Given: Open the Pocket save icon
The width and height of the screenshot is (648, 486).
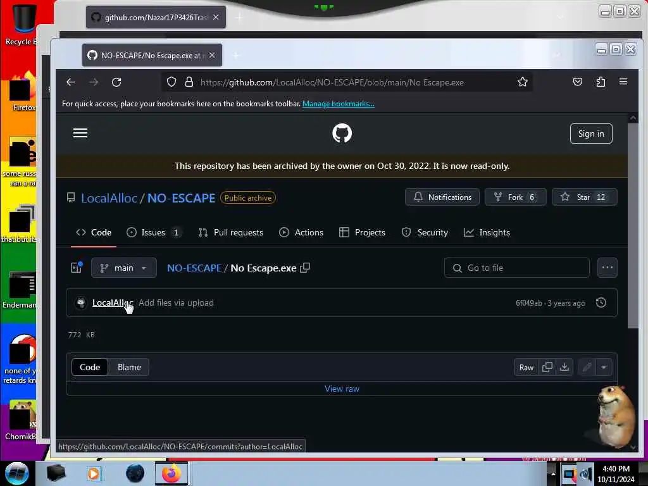Looking at the screenshot, I should (578, 82).
